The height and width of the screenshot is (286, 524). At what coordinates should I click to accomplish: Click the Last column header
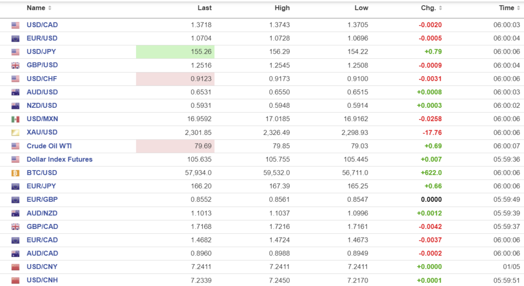(x=205, y=8)
